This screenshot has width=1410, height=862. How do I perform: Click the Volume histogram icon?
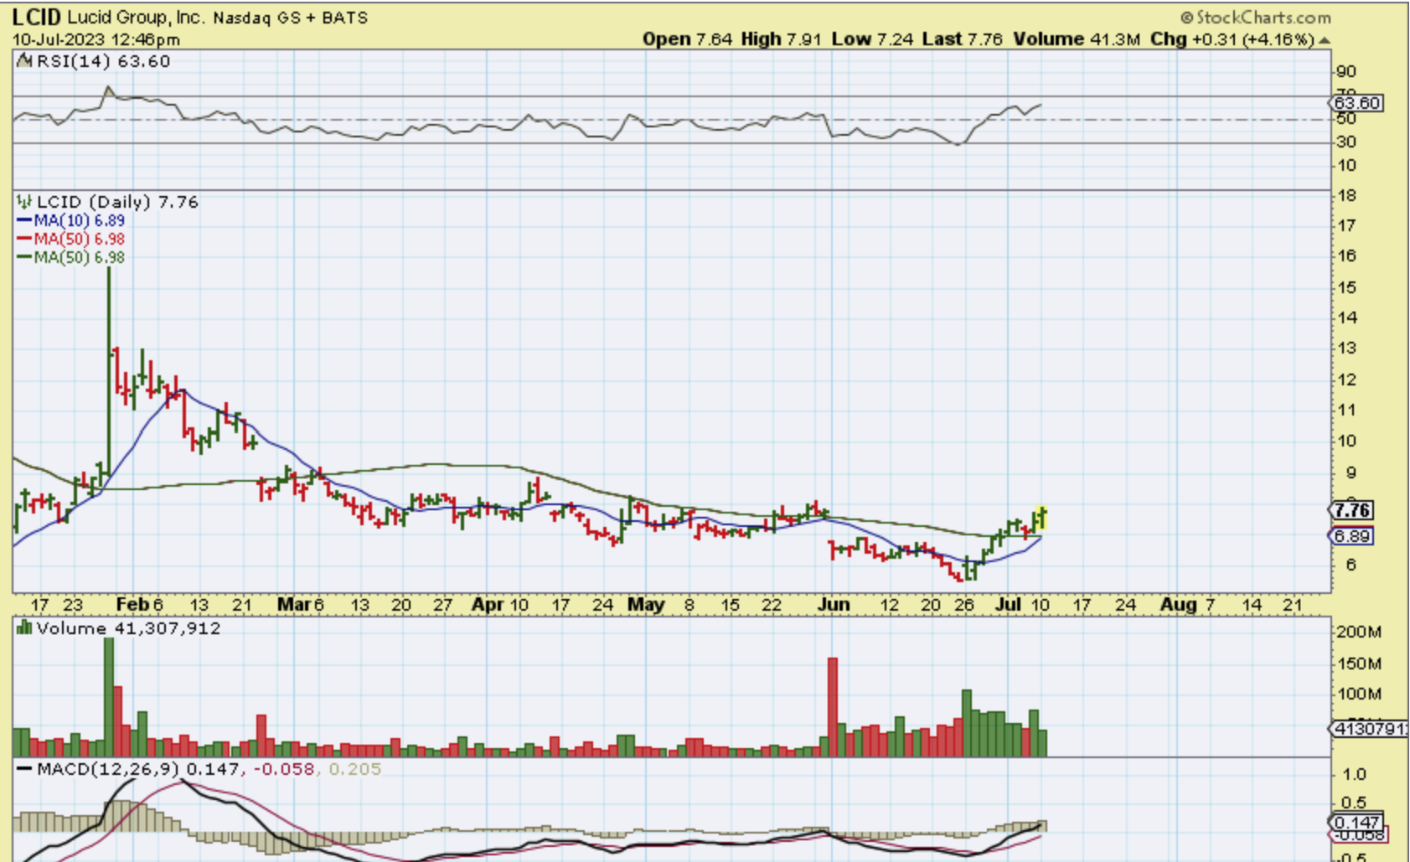coord(24,628)
